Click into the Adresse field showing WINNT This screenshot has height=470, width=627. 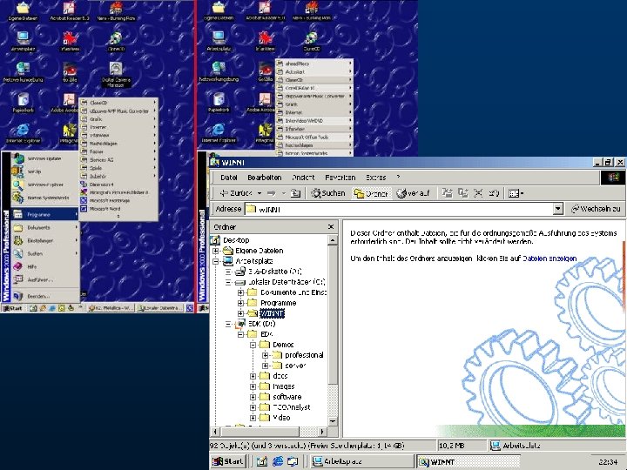click(399, 209)
